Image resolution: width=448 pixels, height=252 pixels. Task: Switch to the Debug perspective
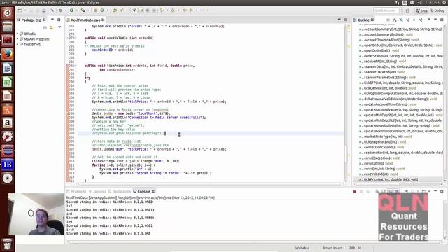[x=437, y=10]
